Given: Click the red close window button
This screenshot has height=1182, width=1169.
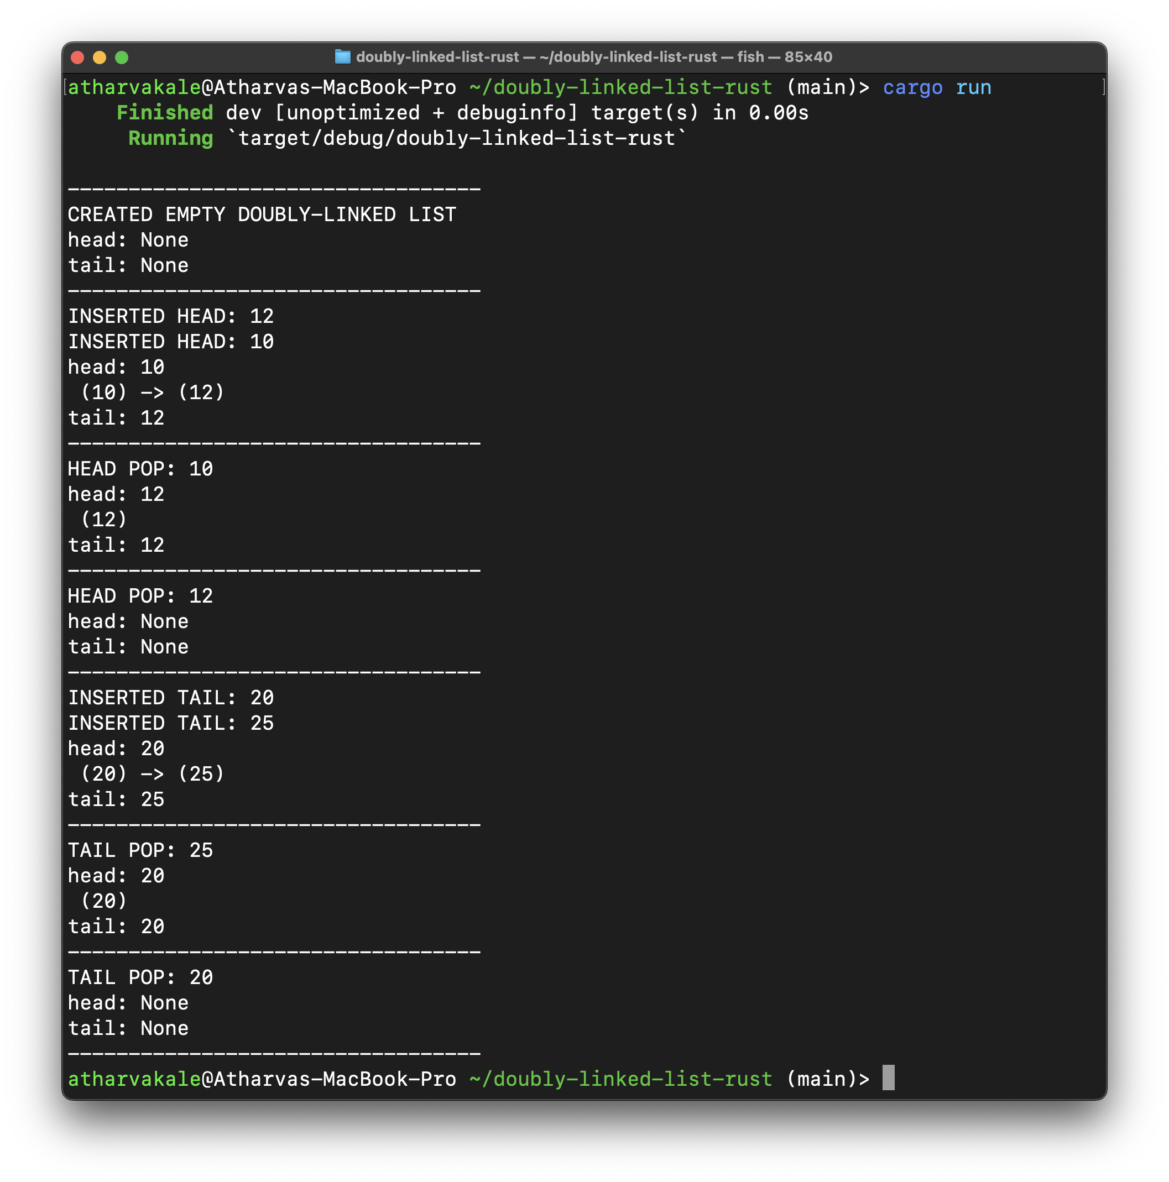Looking at the screenshot, I should tap(77, 57).
